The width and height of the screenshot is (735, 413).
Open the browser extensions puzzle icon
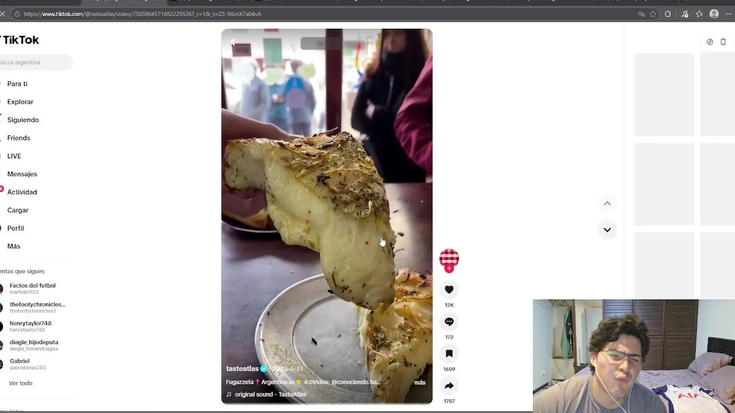click(x=668, y=14)
